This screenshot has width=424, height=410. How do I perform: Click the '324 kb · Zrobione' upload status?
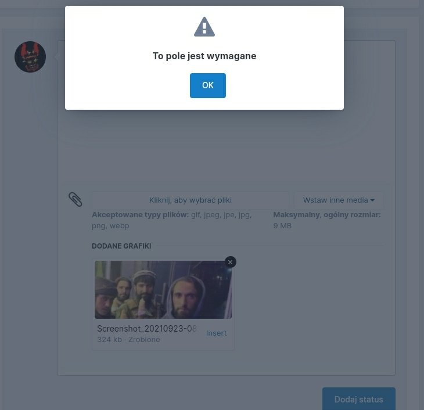pyautogui.click(x=128, y=340)
